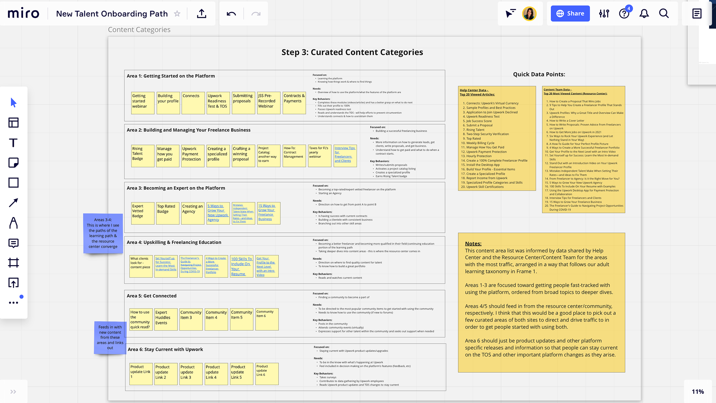This screenshot has width=716, height=403.
Task: Select the 'Expert Vetted Badge' sticky note
Action: [x=143, y=213]
